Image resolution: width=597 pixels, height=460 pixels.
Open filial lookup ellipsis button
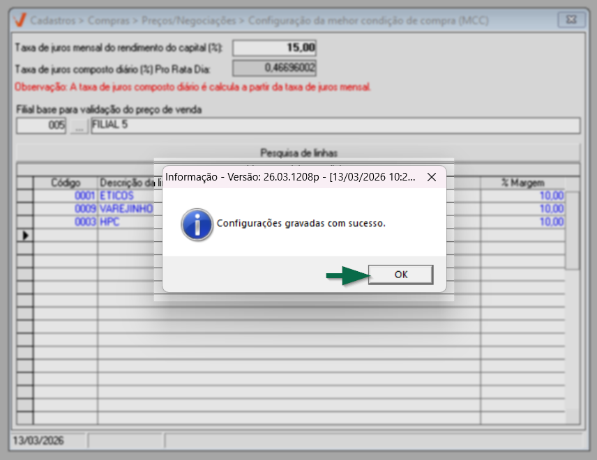(79, 125)
